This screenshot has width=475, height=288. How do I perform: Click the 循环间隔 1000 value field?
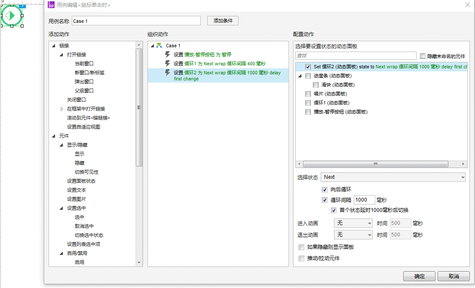coord(365,200)
